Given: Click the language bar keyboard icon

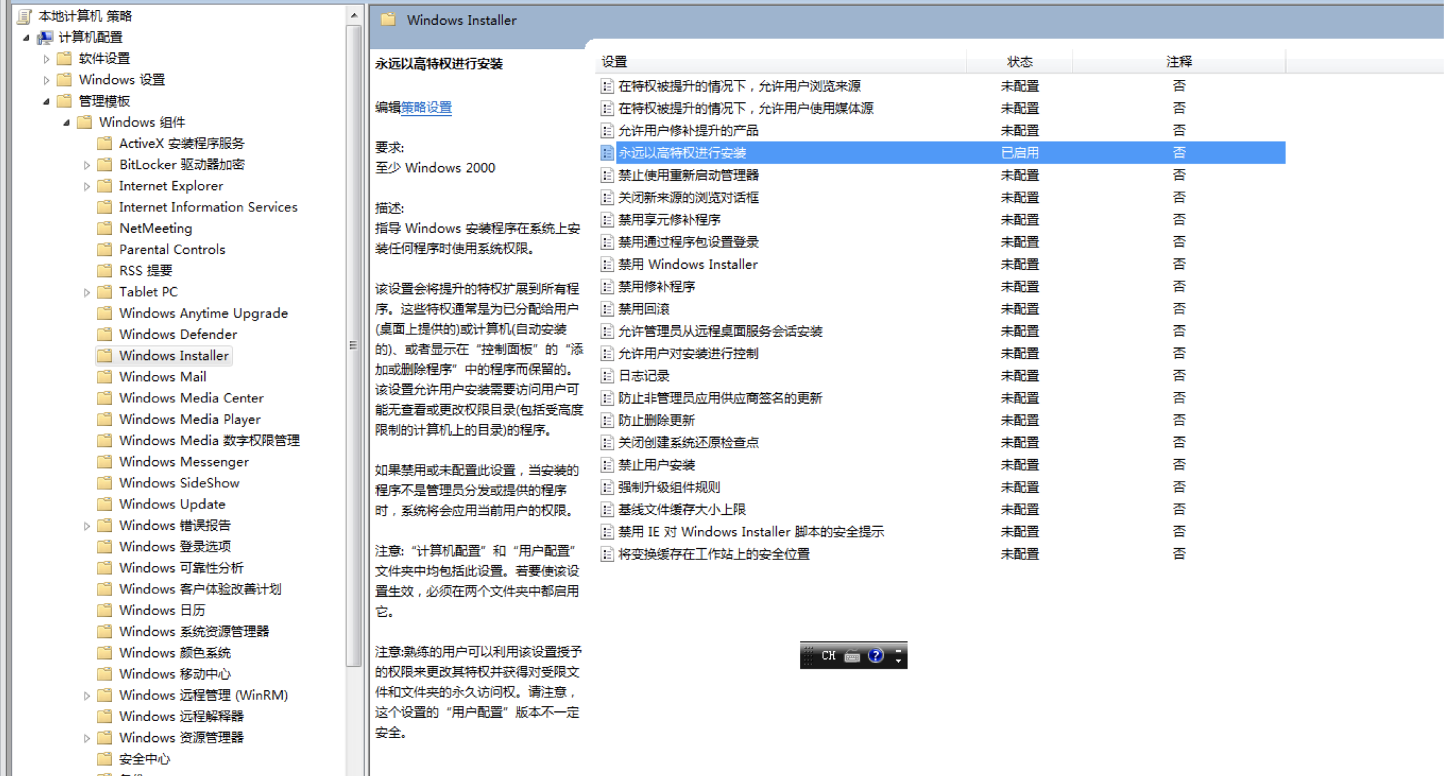Looking at the screenshot, I should tap(852, 656).
